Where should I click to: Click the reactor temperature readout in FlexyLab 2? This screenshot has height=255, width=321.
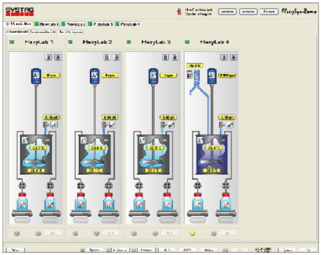tap(96, 148)
